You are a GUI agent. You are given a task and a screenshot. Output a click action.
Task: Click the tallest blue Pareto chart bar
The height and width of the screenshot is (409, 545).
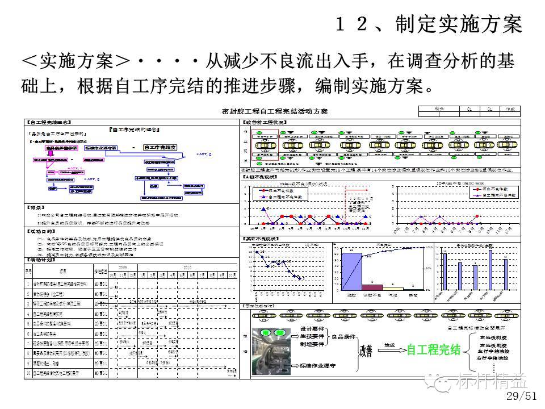(351, 272)
